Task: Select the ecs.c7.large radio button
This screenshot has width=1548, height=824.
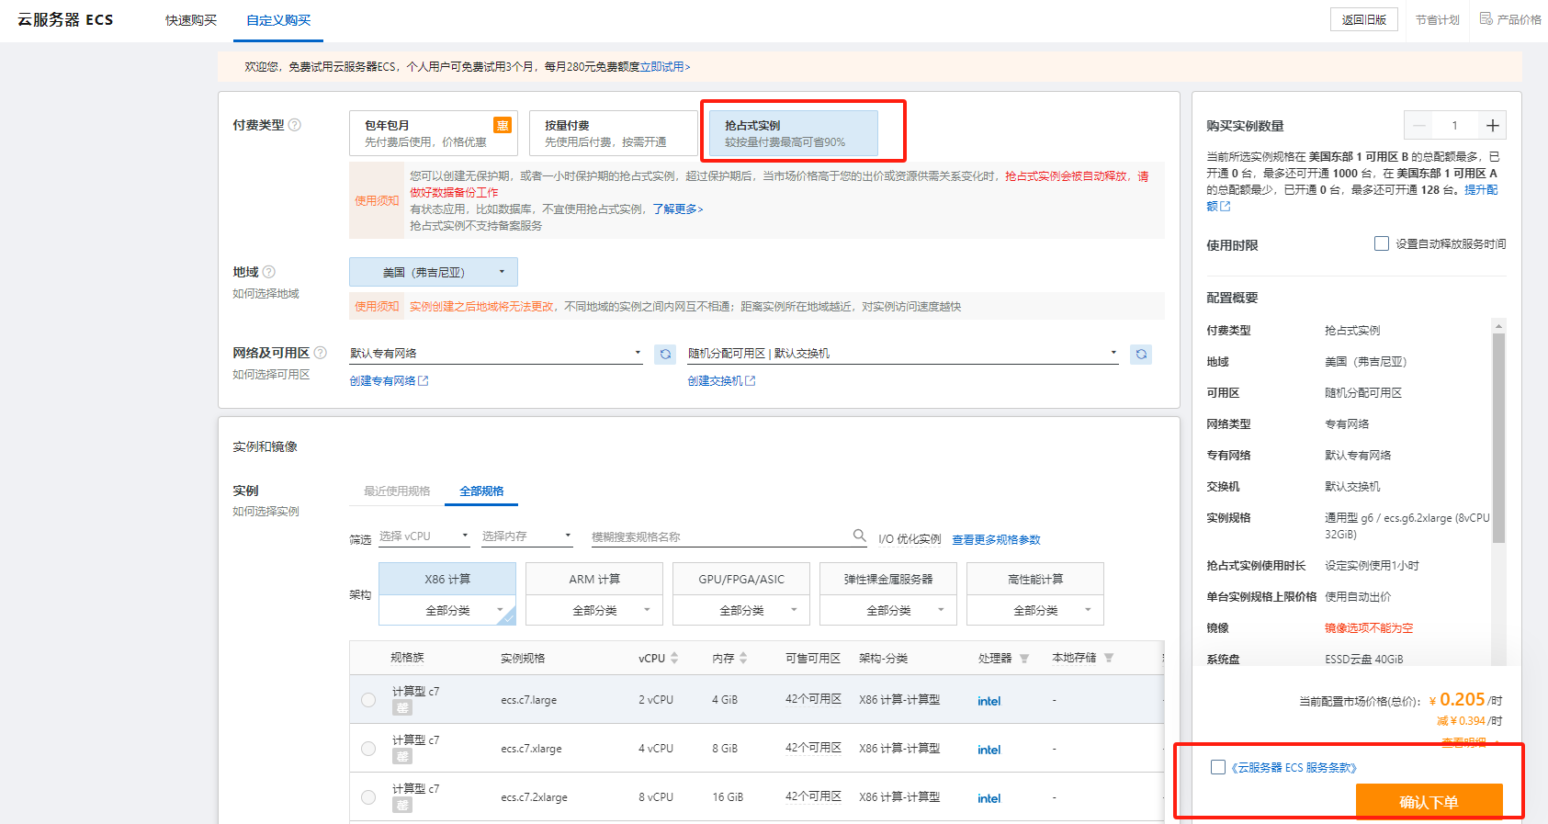Action: click(x=368, y=700)
